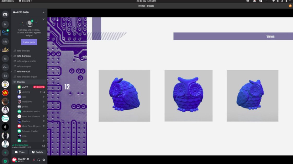Viewport: 293px width, 164px height.
Task: Select HackEPS server icon with speaker badge
Action: [x=5, y=33]
